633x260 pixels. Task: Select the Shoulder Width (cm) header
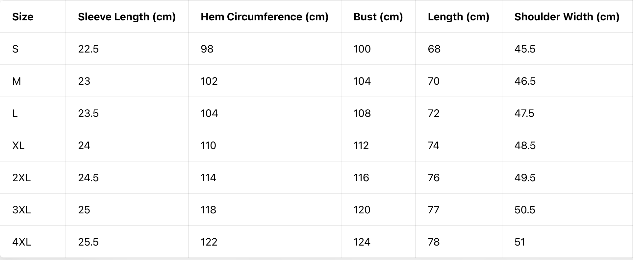[x=567, y=17]
